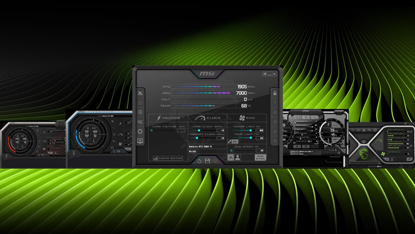Click the info icon in the green-skin Afterburner window toolbar
This screenshot has height=234, width=415.
358,130
